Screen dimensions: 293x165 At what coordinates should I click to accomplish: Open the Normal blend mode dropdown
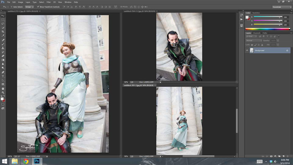(x=254, y=41)
